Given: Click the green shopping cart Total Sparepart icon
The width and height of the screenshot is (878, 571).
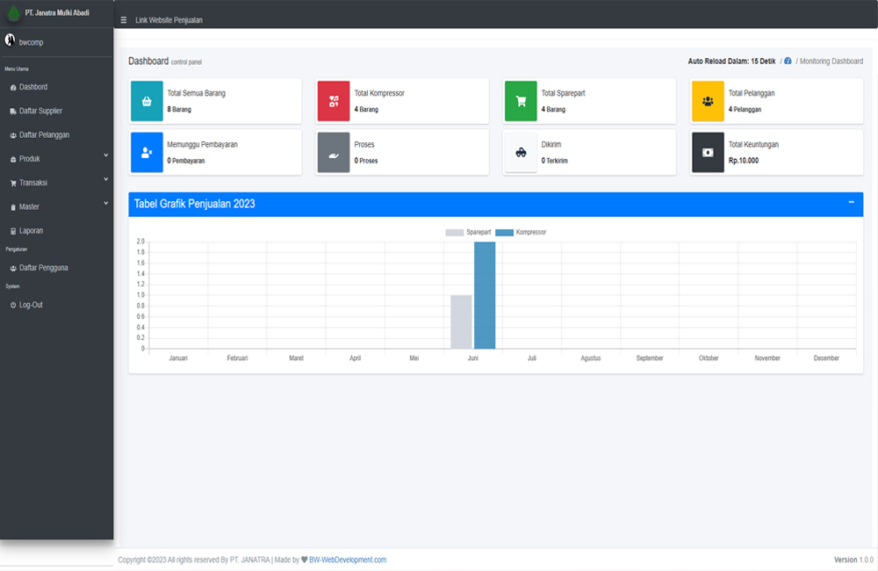Looking at the screenshot, I should [521, 101].
